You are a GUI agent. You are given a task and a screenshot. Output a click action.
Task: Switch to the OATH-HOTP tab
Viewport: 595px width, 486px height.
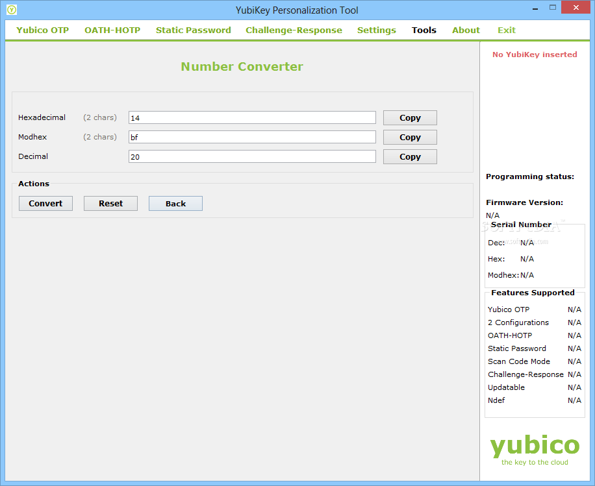coord(112,30)
